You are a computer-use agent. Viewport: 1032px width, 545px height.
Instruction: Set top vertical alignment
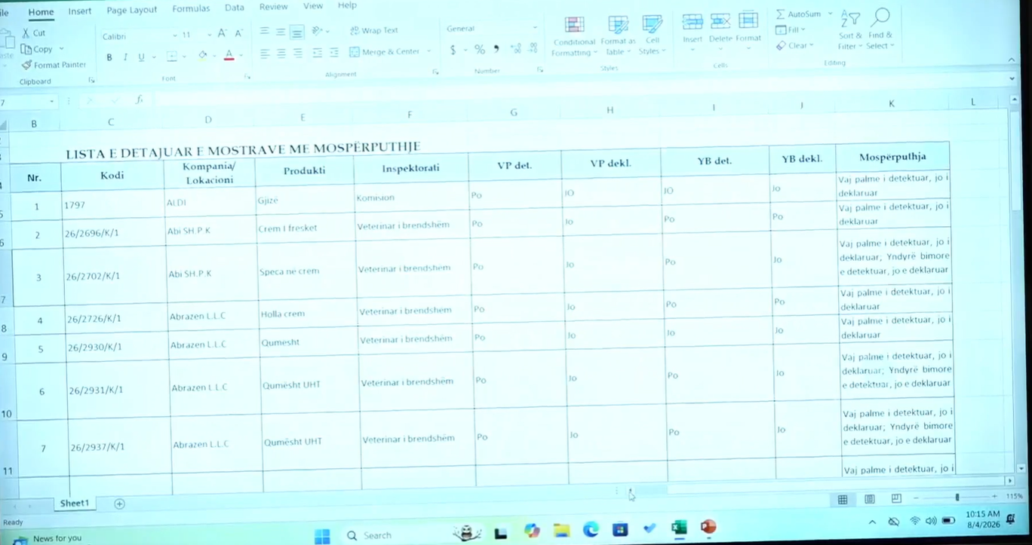click(264, 32)
